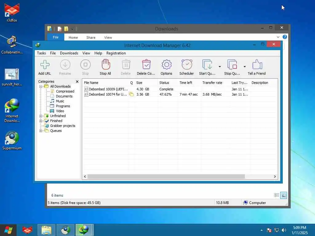315x236 pixels.
Task: Open View tab in Downloads Explorer window
Action: pyautogui.click(x=108, y=37)
